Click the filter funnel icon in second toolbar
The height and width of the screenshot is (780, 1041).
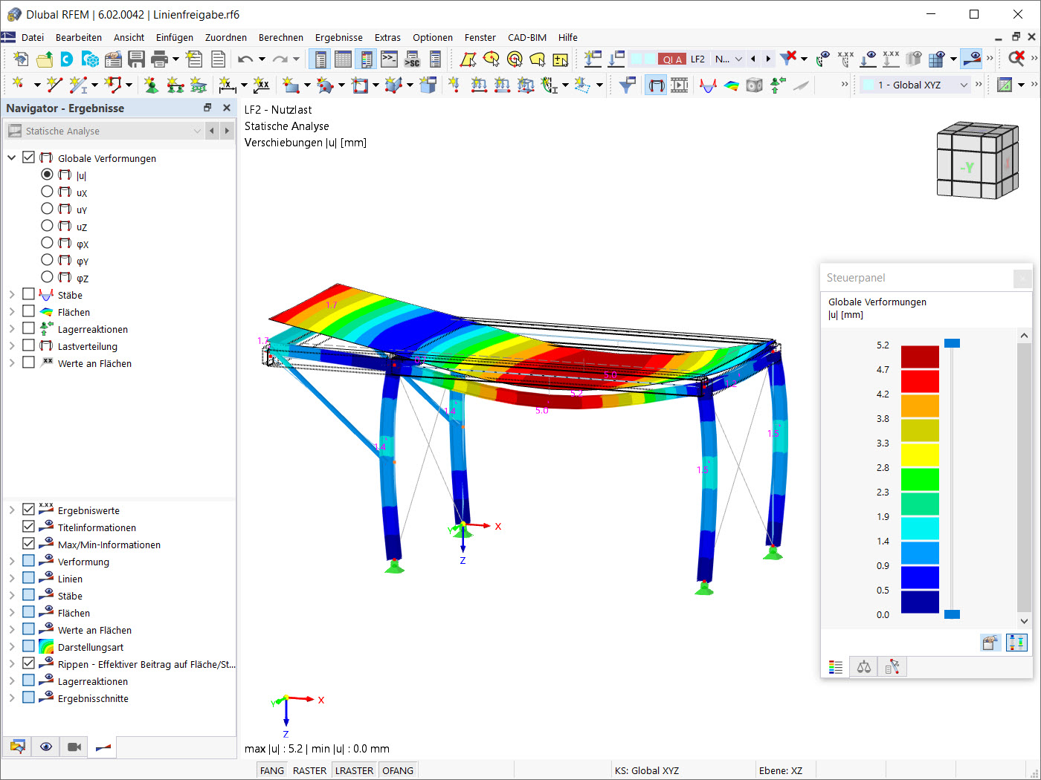tap(628, 85)
